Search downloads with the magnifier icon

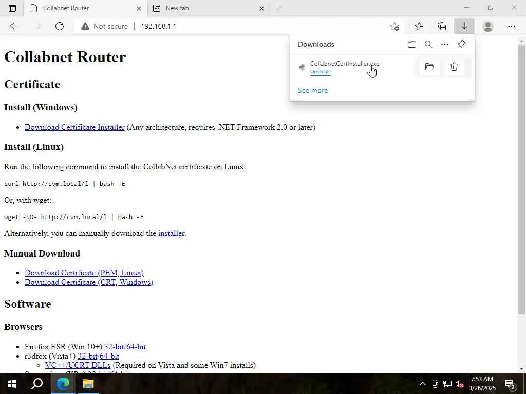coord(428,44)
